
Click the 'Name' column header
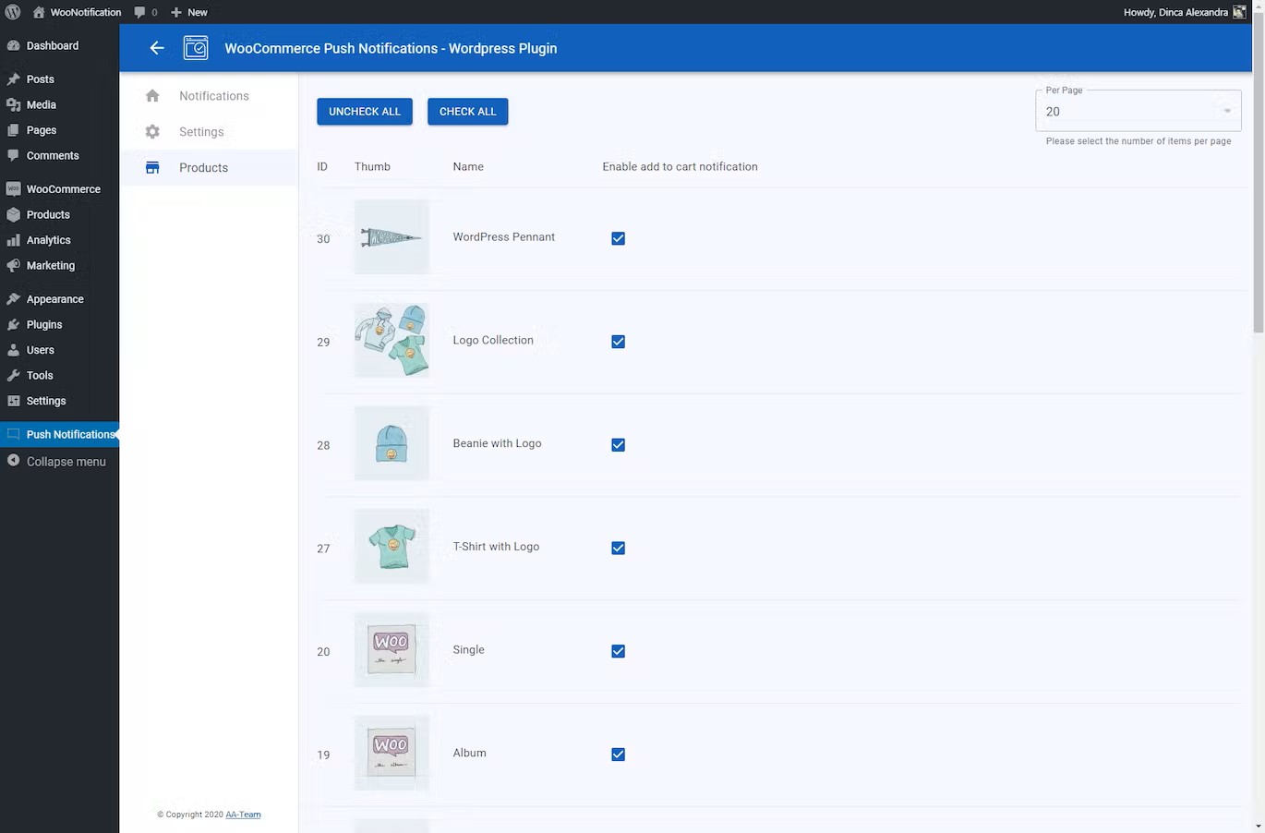pyautogui.click(x=468, y=167)
